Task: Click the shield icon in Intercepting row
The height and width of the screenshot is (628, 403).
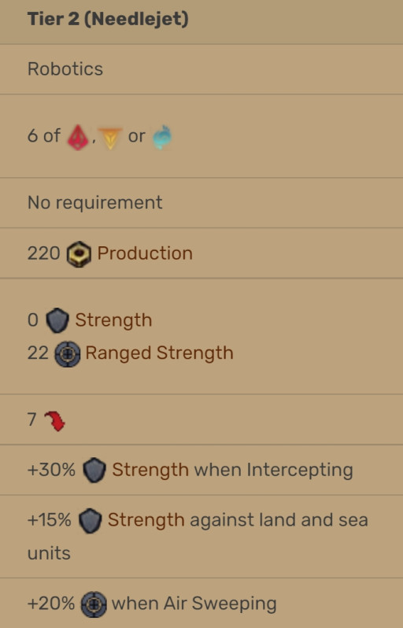Action: (94, 470)
